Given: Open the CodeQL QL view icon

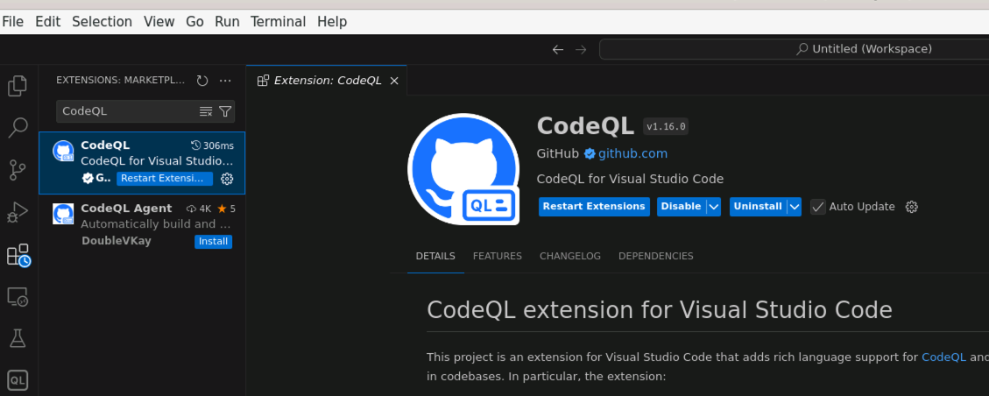Looking at the screenshot, I should (x=18, y=381).
